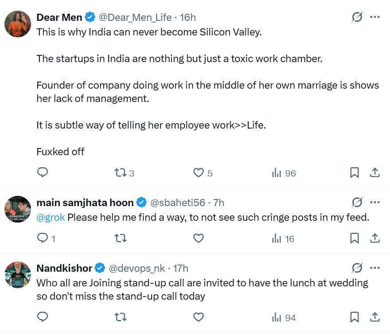
Task: Like the Dear Men post
Action: (199, 173)
